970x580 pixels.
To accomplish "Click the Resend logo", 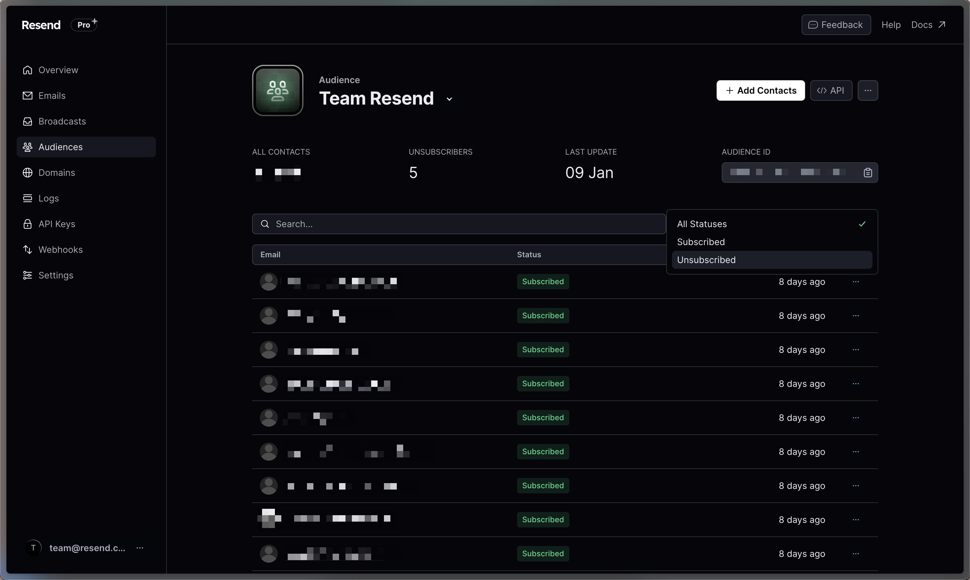I will point(41,25).
